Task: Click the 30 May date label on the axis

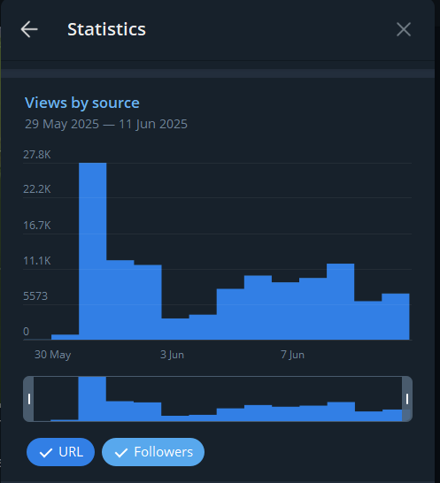Action: (53, 355)
